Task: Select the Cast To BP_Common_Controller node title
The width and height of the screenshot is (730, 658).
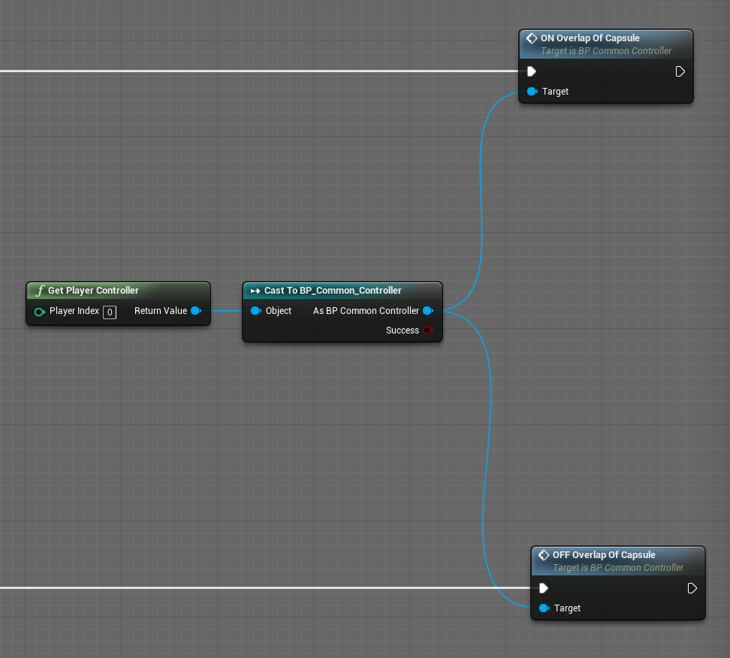Action: [x=333, y=291]
